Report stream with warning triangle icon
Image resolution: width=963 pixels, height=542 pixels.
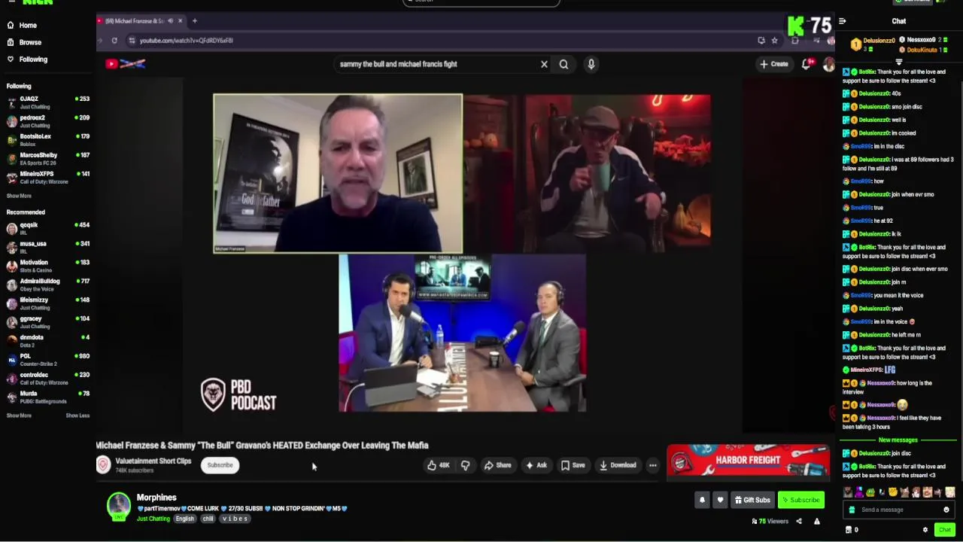(817, 521)
